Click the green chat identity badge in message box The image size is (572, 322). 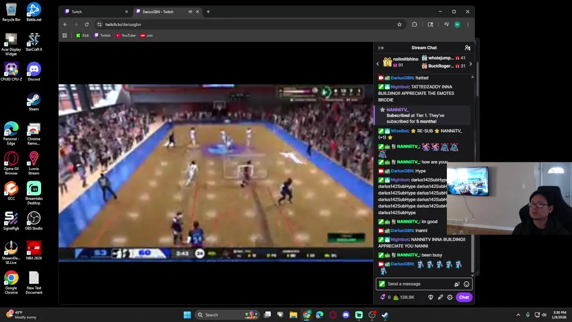coord(382,284)
